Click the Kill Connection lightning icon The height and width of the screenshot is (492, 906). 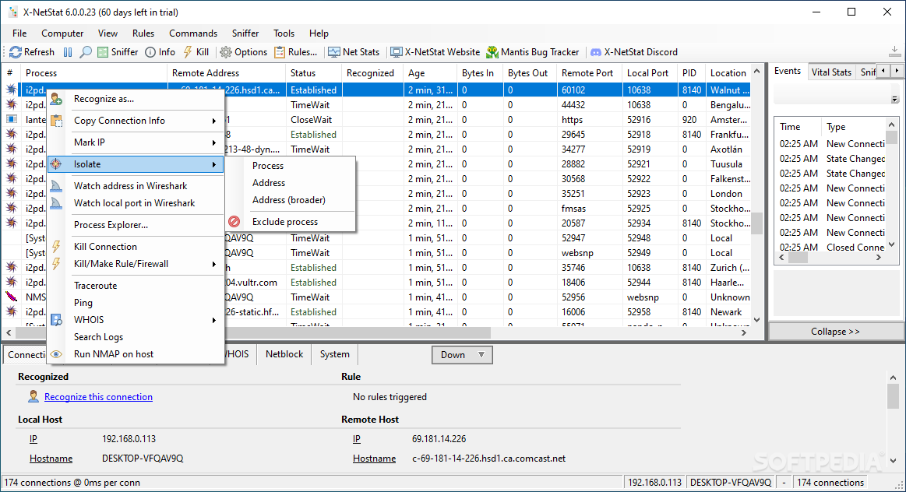pyautogui.click(x=56, y=247)
